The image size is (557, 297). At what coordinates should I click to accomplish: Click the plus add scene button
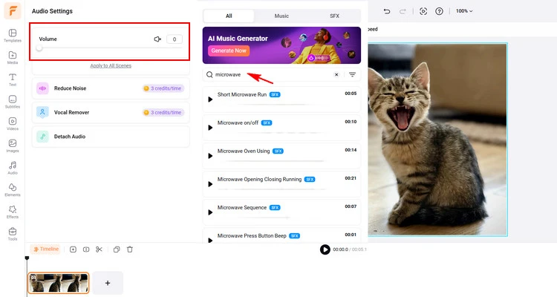click(x=108, y=283)
